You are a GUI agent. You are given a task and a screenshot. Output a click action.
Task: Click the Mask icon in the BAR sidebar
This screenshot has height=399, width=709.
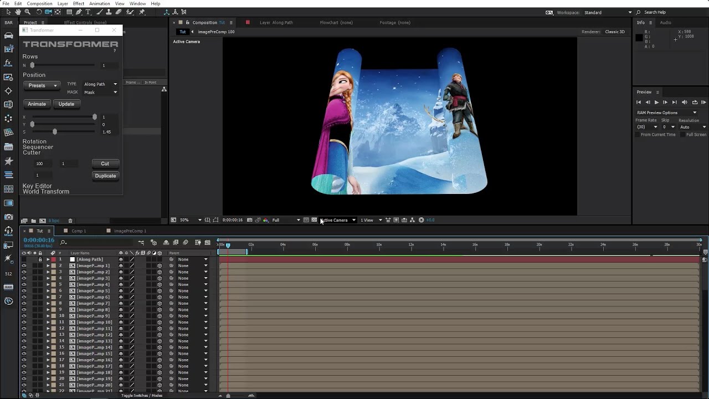(x=8, y=231)
